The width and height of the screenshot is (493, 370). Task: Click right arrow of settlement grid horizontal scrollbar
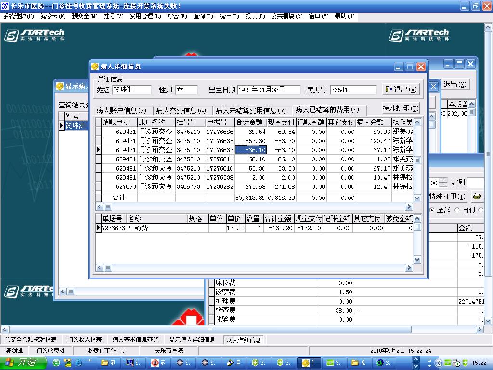(x=409, y=207)
